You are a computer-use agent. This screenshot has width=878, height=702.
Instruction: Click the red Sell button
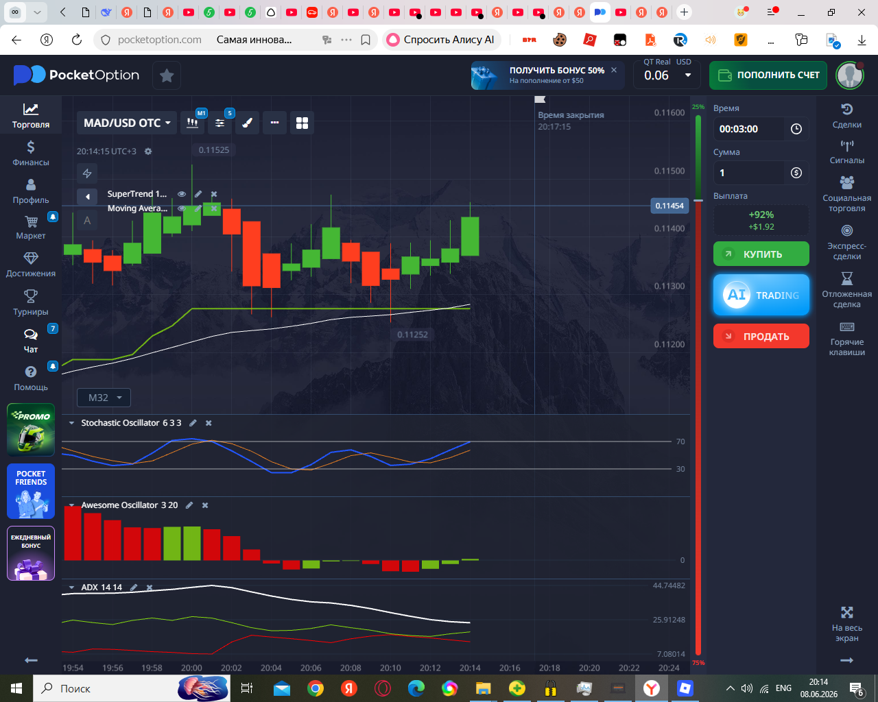pos(761,336)
